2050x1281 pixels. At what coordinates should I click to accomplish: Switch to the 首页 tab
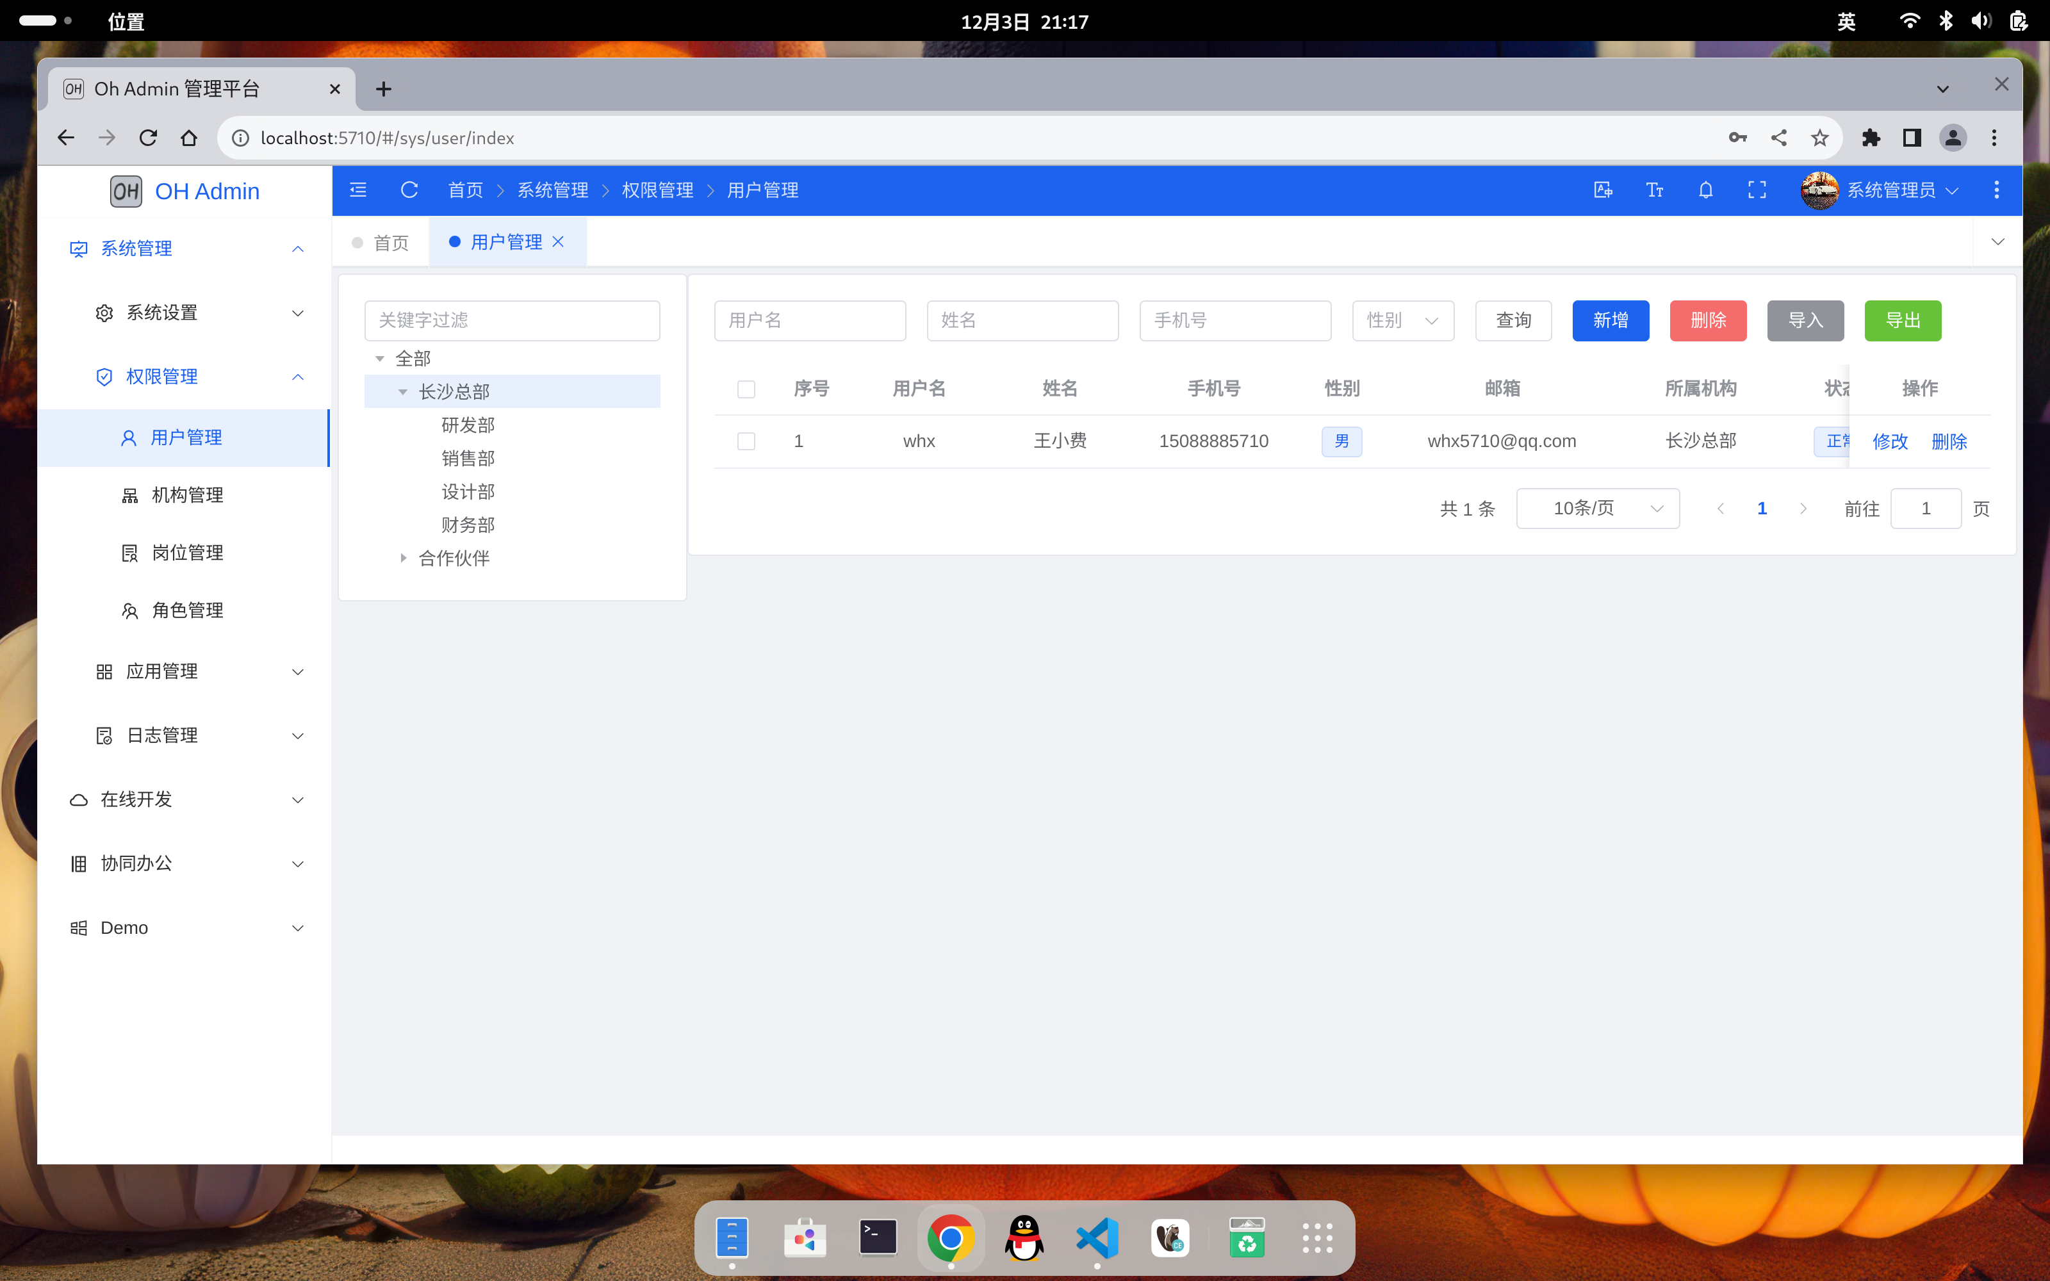(x=391, y=242)
